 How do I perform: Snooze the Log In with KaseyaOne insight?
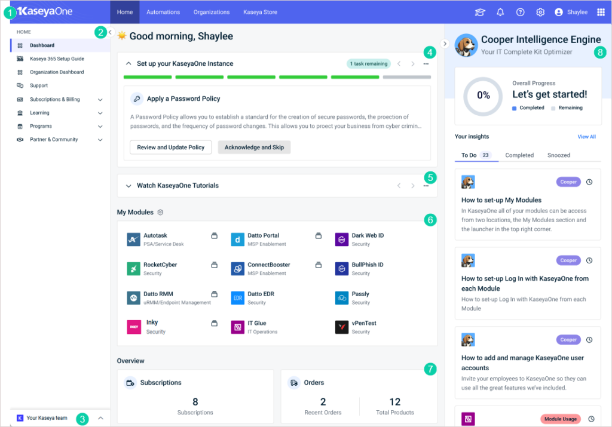tap(589, 260)
